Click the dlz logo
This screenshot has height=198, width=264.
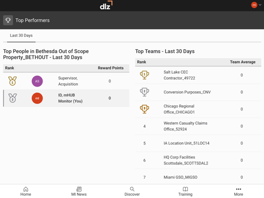point(106,5)
